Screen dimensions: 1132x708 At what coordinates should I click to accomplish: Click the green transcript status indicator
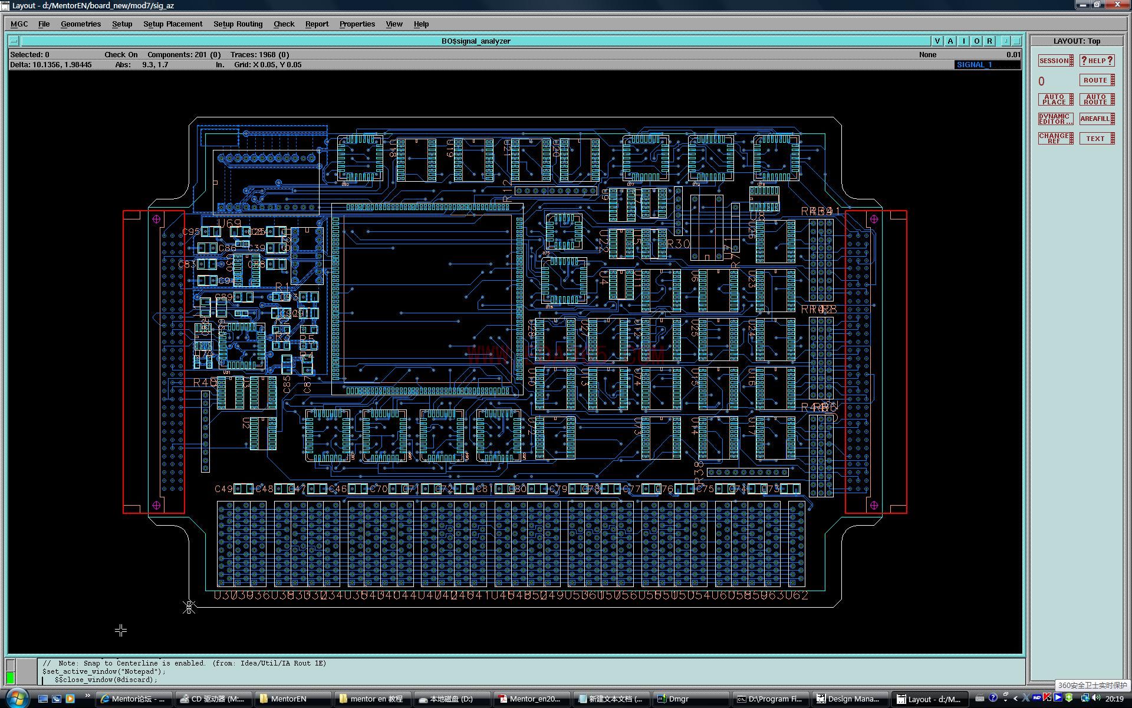10,677
